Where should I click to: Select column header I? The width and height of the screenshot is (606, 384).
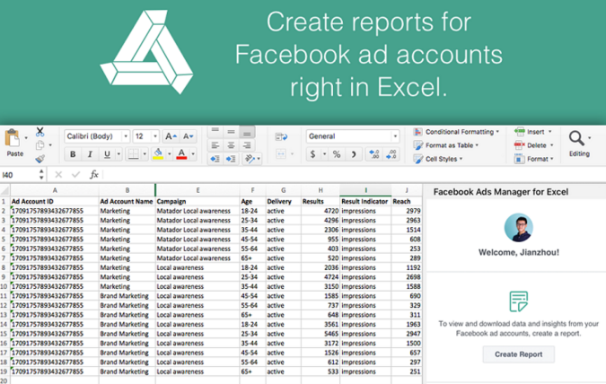pyautogui.click(x=365, y=190)
